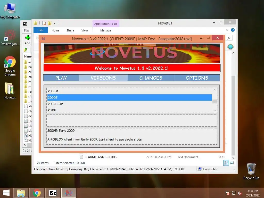Open File tab in Explorer ribbon
Screen dimensions: 264x198
click(x=41, y=30)
